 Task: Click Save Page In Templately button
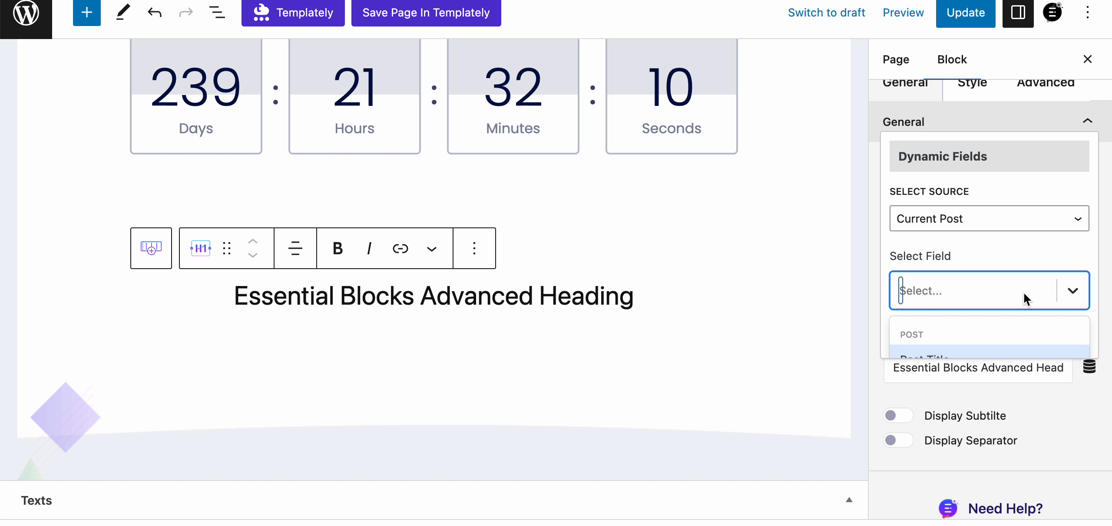tap(426, 12)
